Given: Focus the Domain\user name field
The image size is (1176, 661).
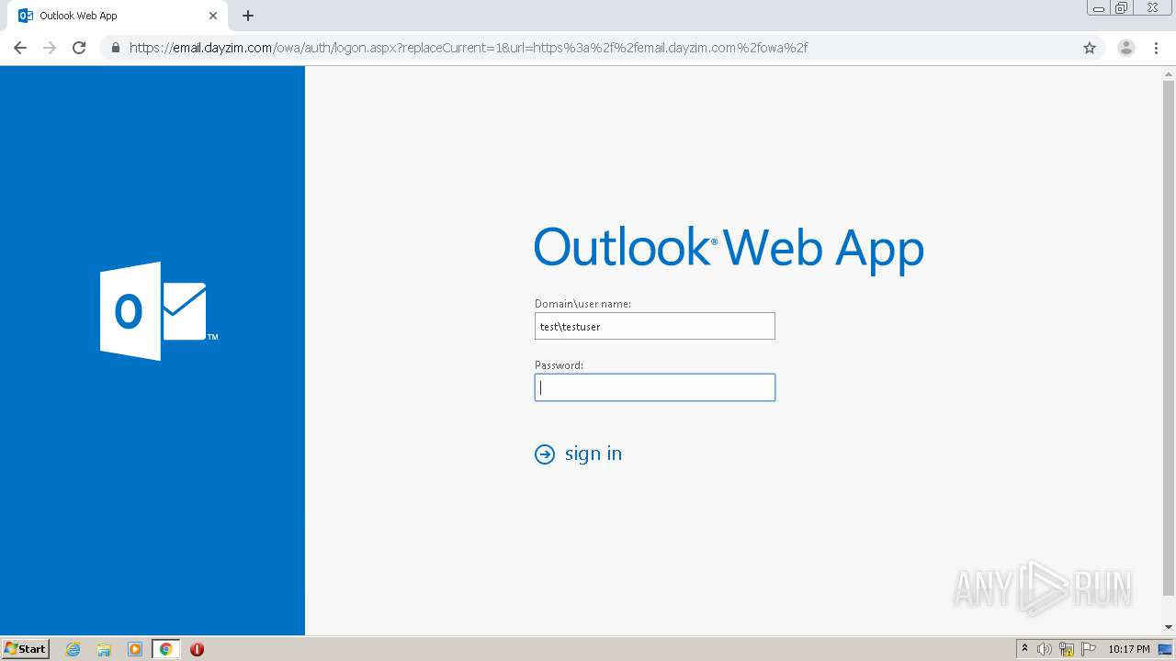Looking at the screenshot, I should [x=655, y=326].
